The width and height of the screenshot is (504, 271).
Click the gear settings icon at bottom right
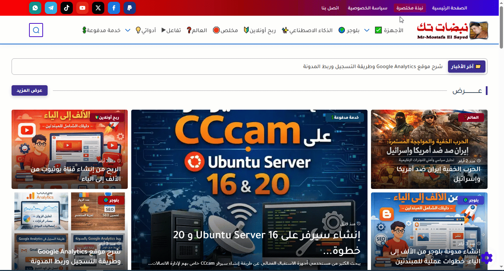pos(486,258)
